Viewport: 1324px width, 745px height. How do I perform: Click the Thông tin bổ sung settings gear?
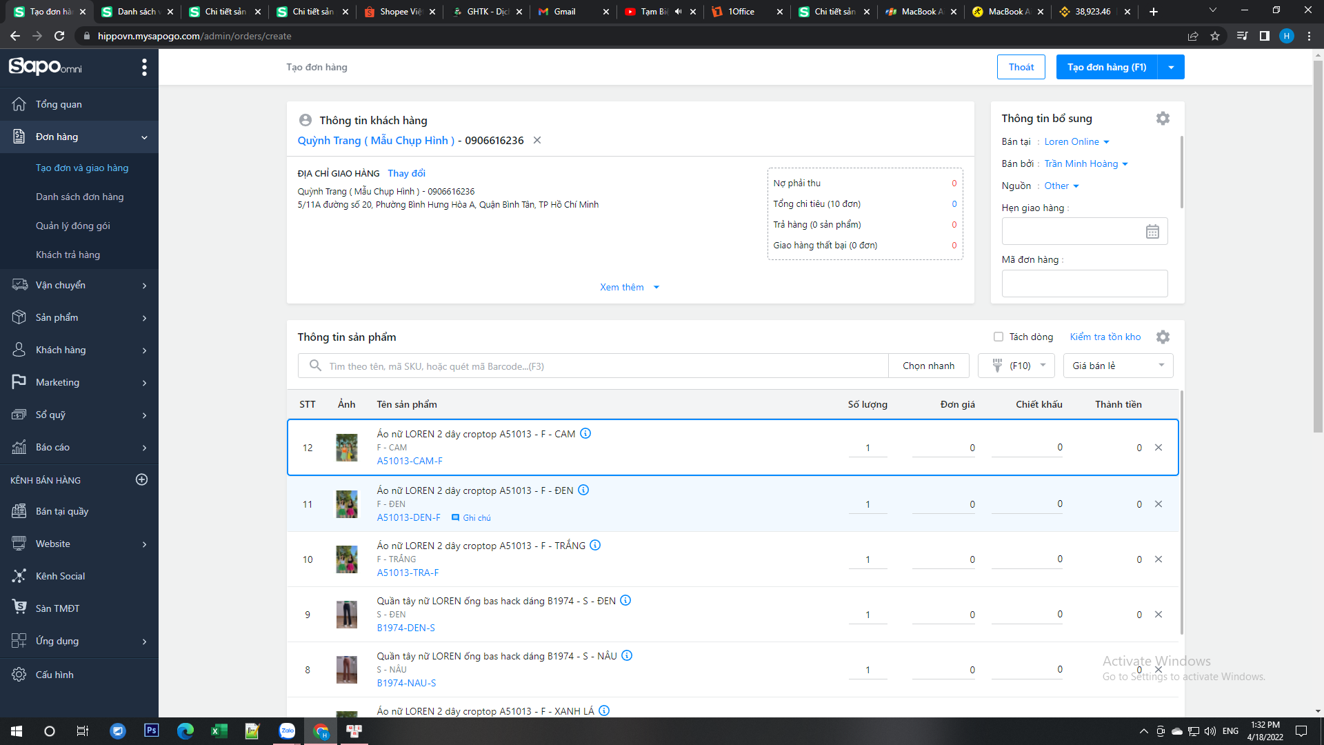click(1163, 119)
